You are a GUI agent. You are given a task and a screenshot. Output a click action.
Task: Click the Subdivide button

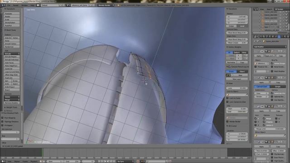pos(12,69)
